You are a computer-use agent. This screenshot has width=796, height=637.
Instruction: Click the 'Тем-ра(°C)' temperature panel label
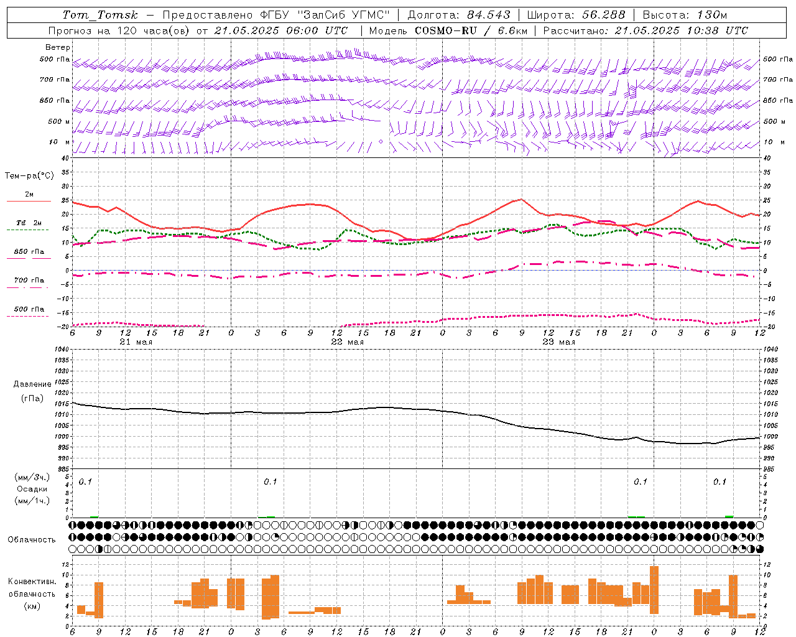click(29, 176)
